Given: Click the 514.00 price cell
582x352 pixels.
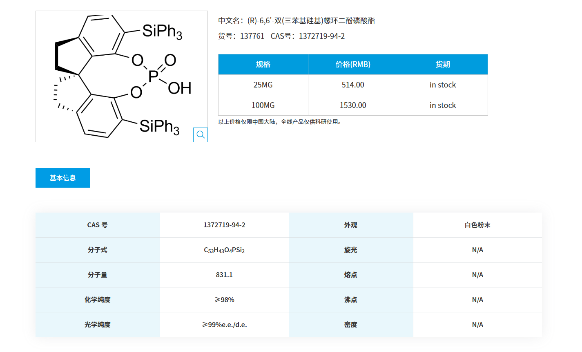Looking at the screenshot, I should click(x=352, y=85).
